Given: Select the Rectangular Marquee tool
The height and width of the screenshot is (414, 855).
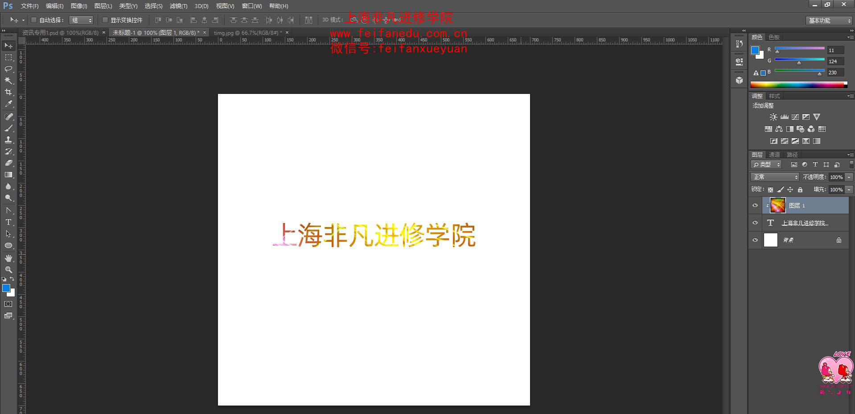Looking at the screenshot, I should 8,57.
